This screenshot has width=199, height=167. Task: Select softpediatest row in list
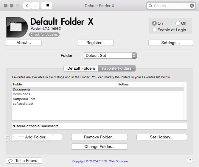pos(98,104)
